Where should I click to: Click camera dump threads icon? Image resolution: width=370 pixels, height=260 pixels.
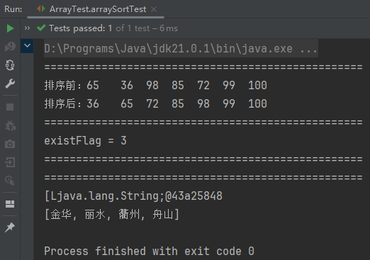pos(10,144)
